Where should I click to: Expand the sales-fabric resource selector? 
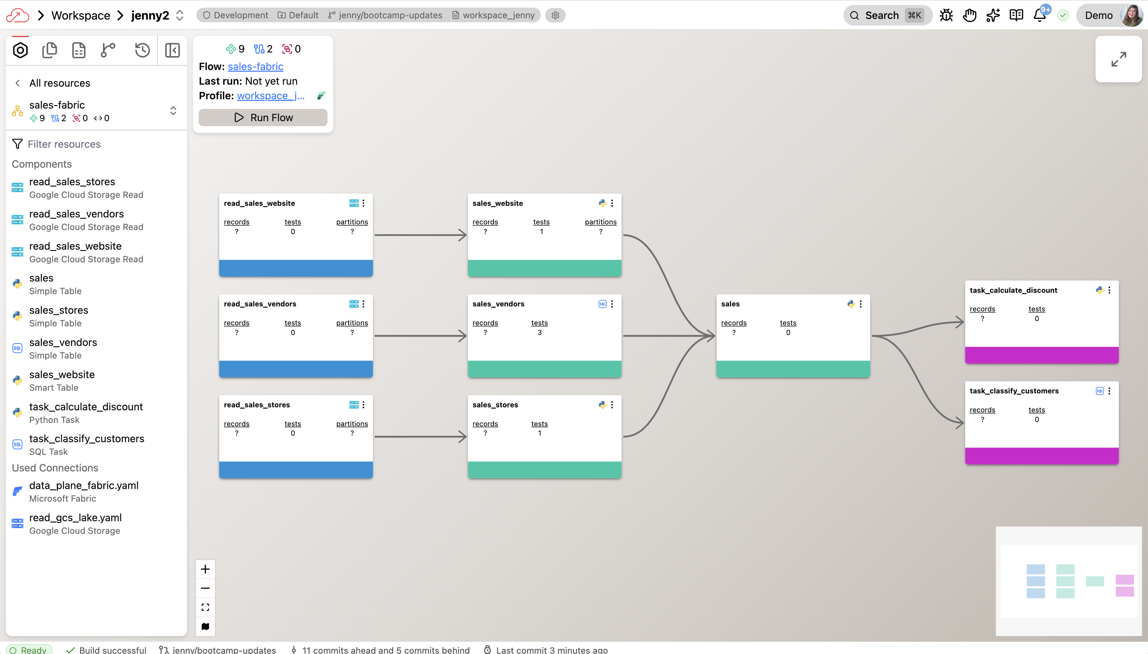[x=173, y=111]
